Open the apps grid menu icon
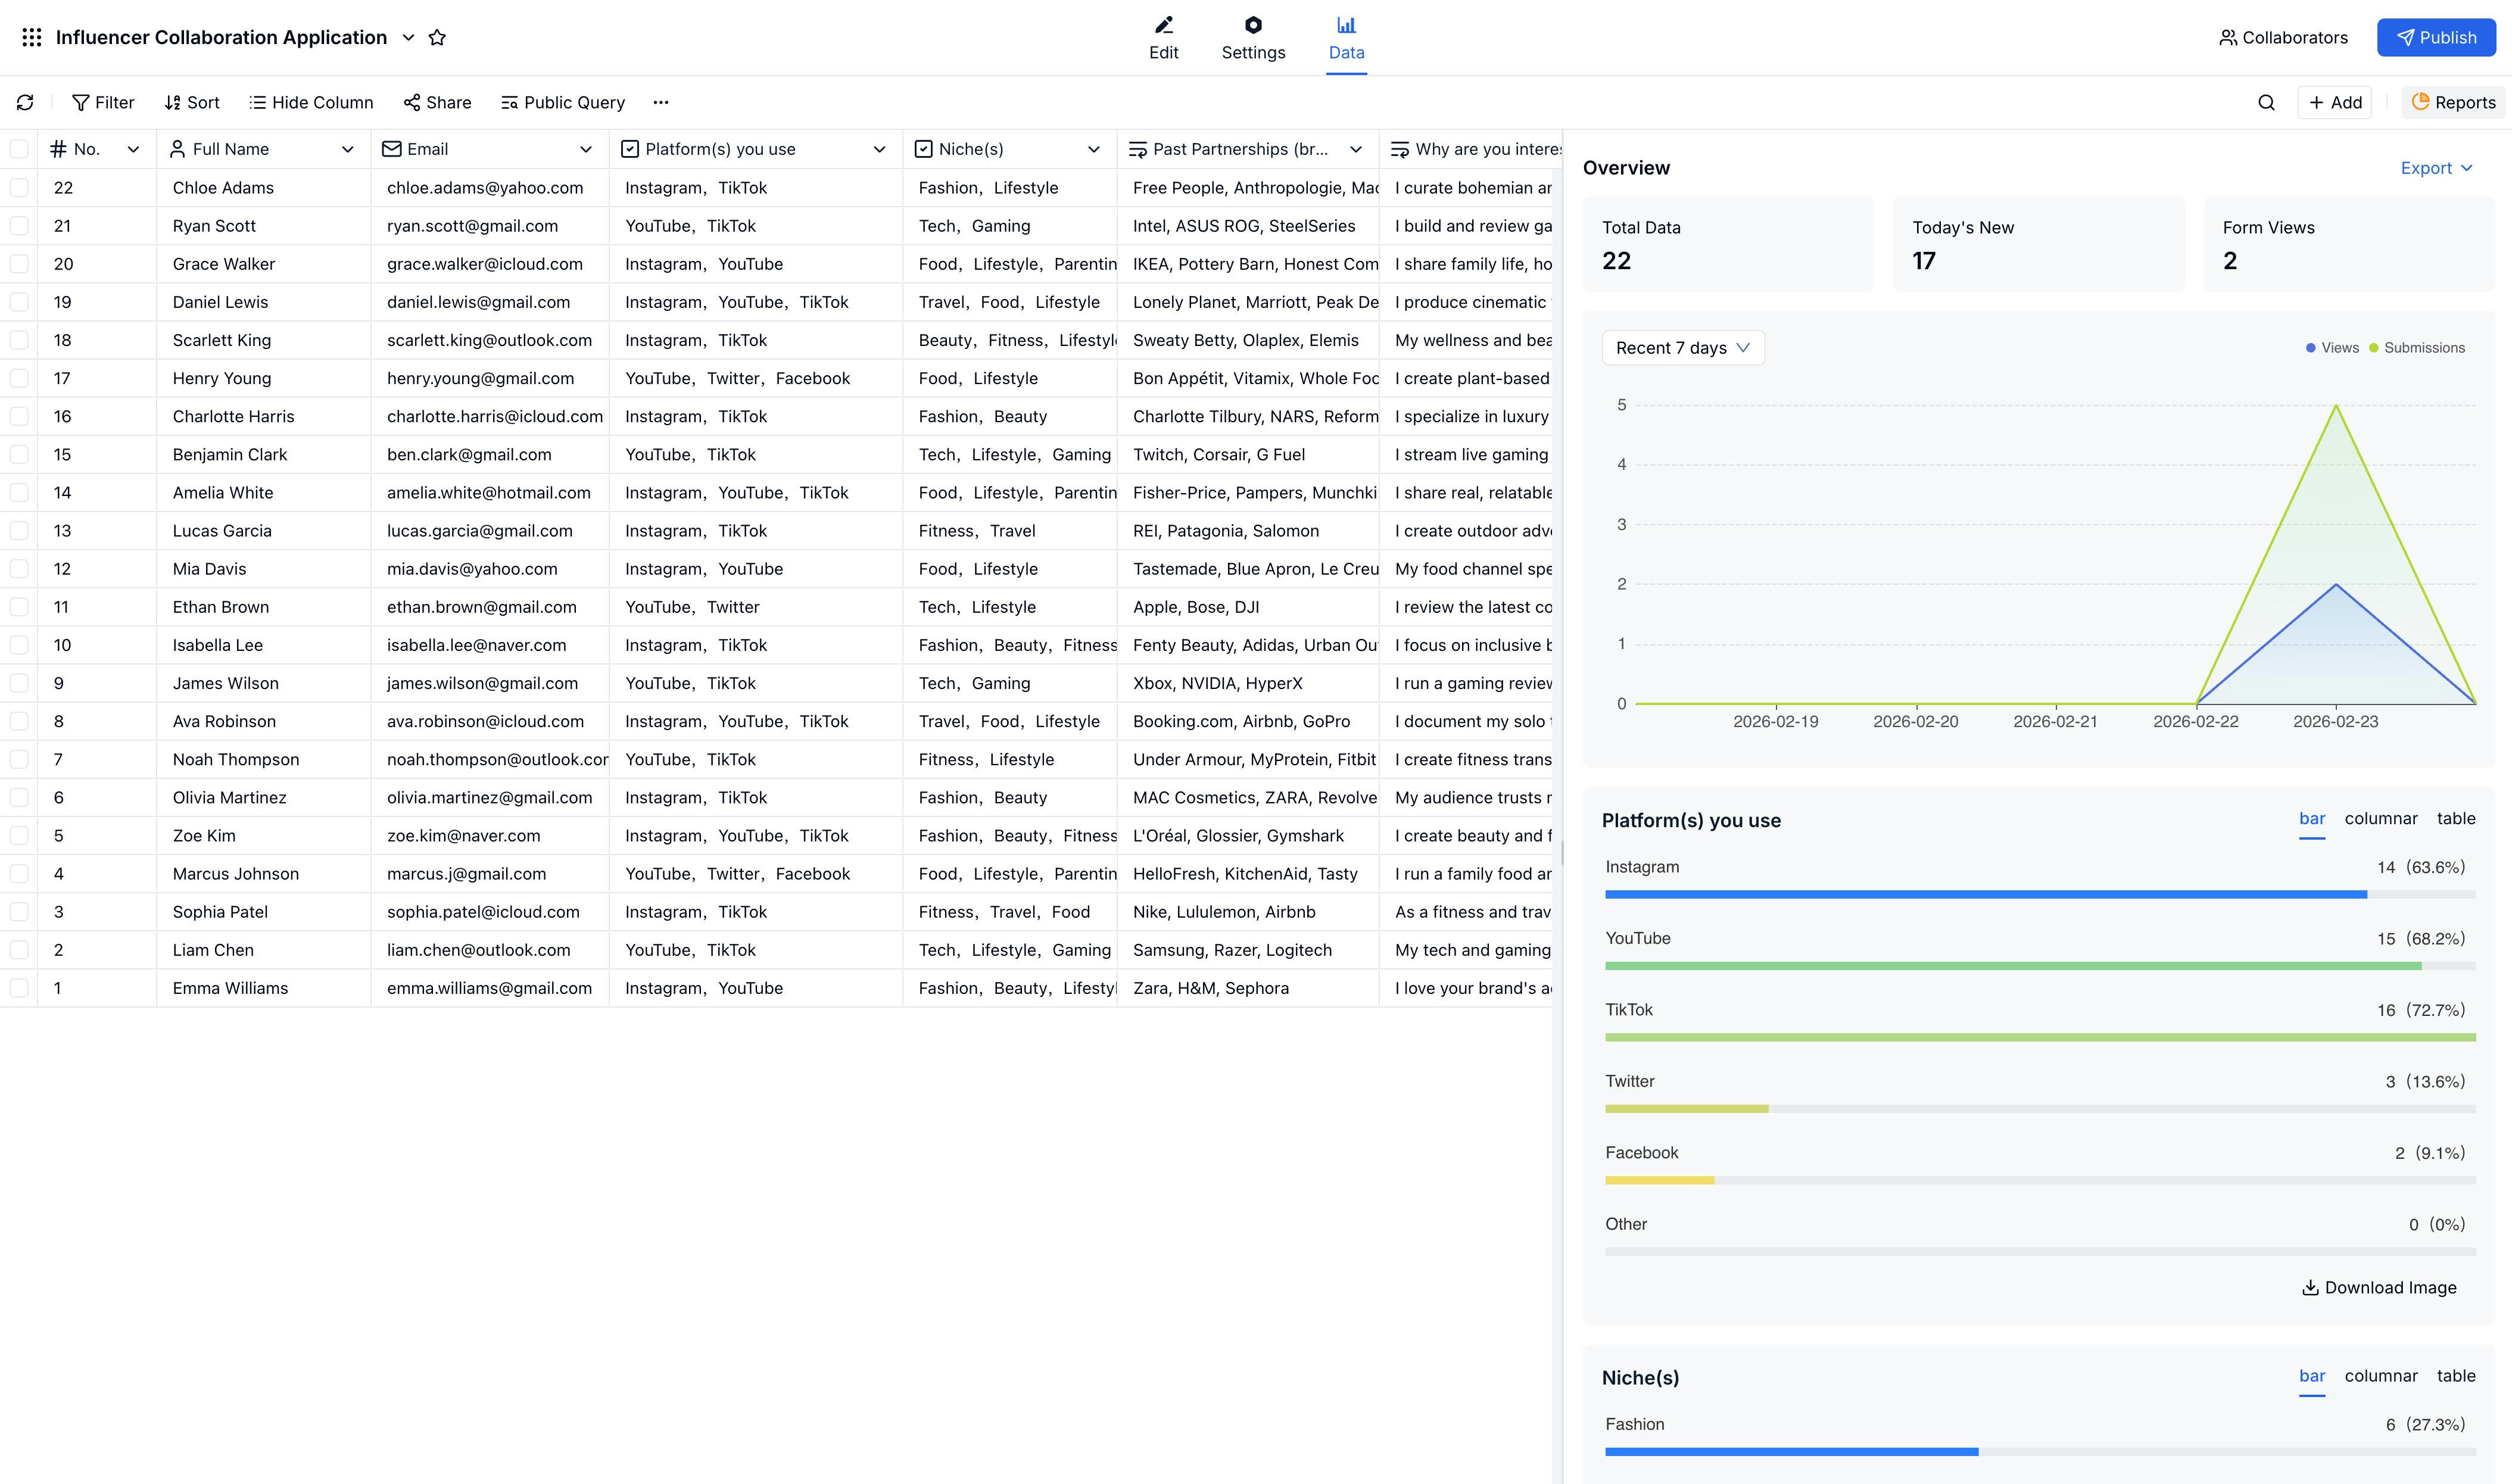This screenshot has height=1484, width=2512. point(32,37)
